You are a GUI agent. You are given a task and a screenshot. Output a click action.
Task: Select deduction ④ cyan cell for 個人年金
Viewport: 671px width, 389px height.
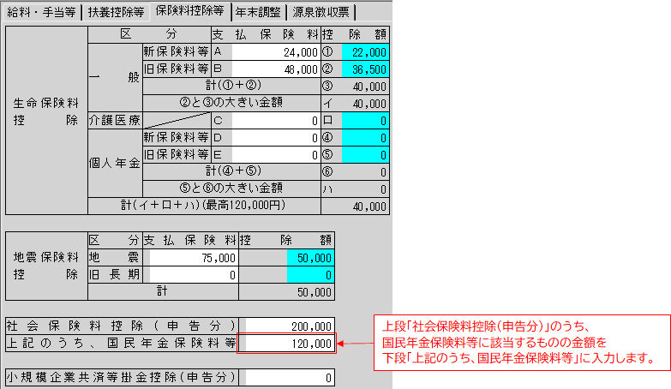[x=365, y=138]
